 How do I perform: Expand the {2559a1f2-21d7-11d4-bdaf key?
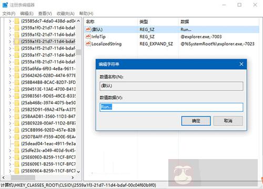[x=10, y=35]
